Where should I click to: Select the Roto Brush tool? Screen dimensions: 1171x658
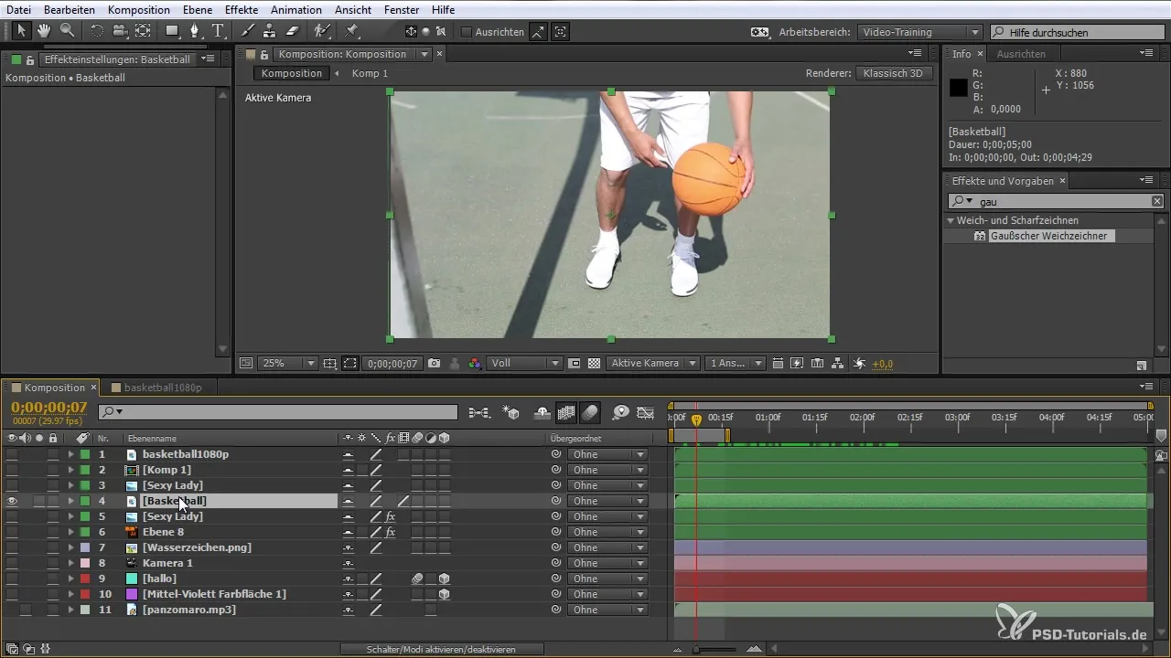(x=322, y=31)
